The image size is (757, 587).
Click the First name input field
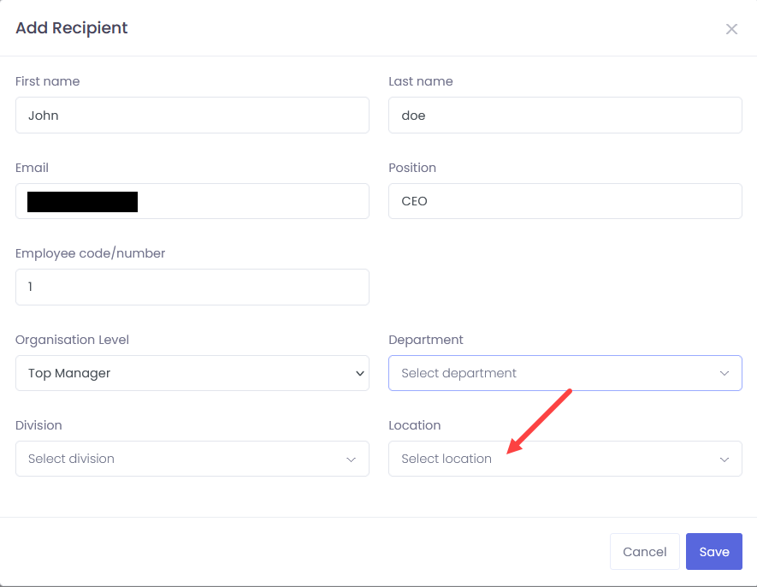coord(192,115)
